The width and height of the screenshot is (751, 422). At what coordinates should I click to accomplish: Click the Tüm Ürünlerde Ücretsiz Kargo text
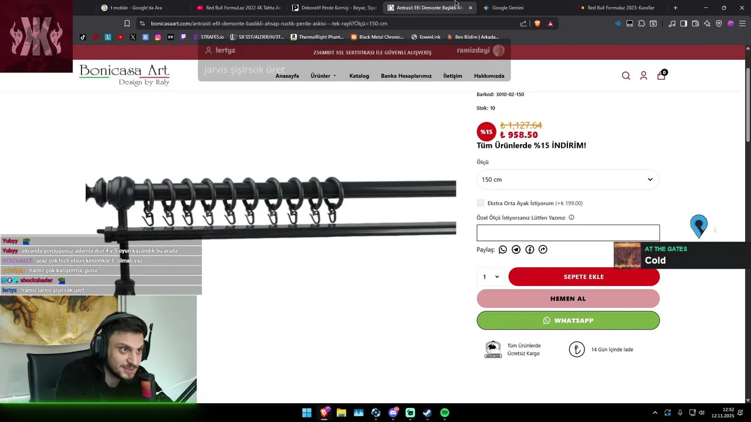pos(524,349)
